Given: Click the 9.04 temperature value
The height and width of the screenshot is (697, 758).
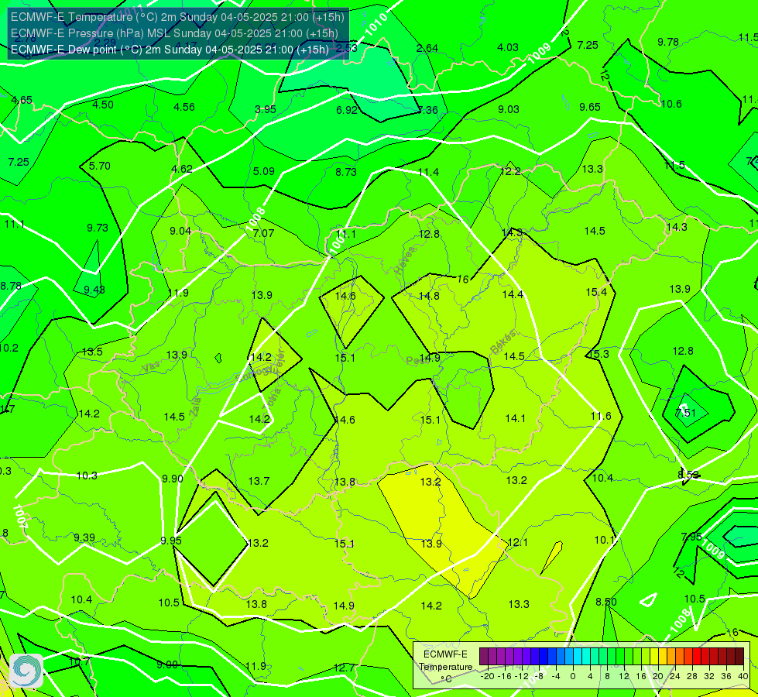Looking at the screenshot, I should (180, 232).
